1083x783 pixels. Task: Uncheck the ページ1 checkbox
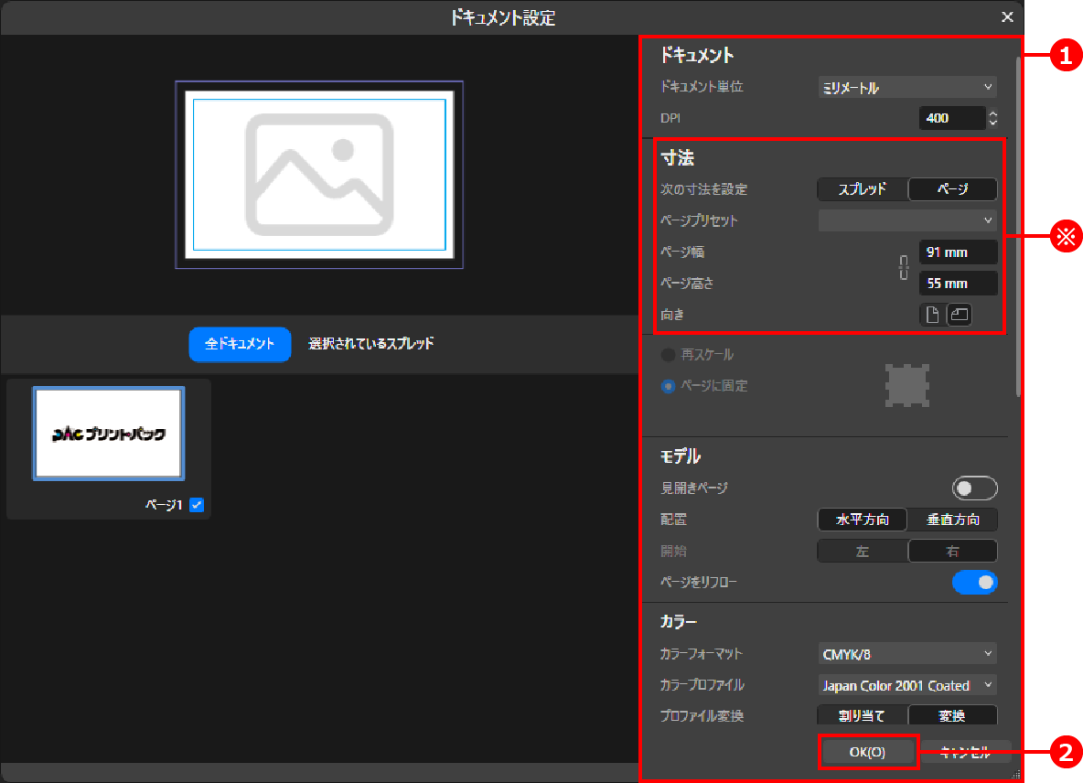[x=197, y=505]
